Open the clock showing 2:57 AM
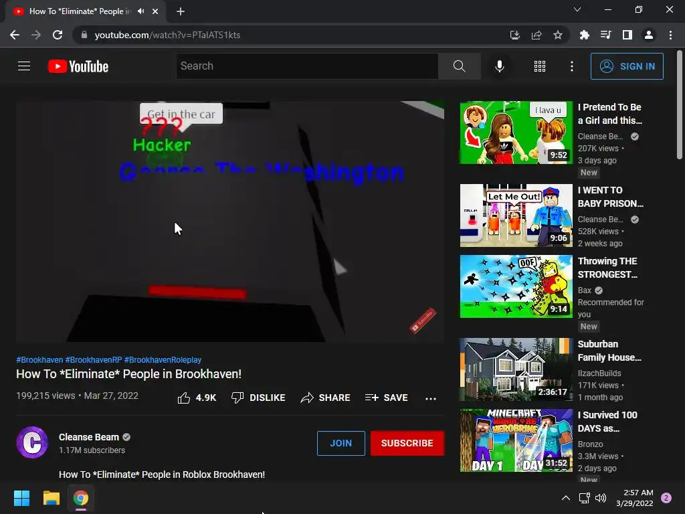This screenshot has height=514, width=685. tap(634, 498)
